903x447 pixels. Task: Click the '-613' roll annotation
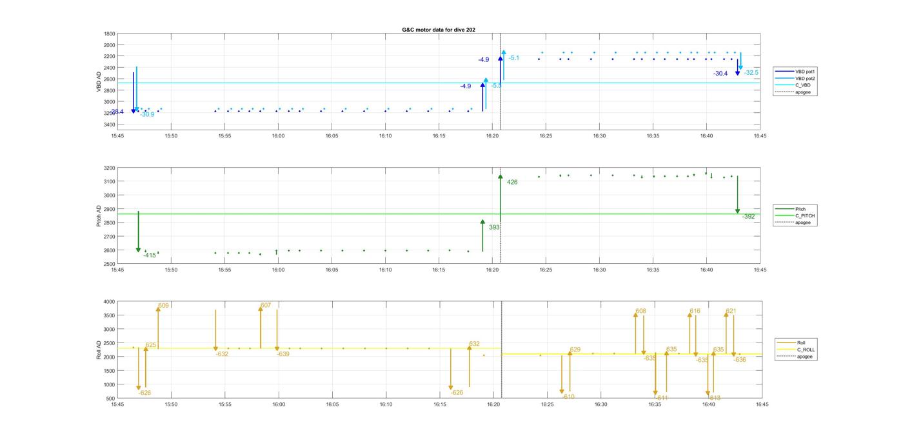point(714,398)
